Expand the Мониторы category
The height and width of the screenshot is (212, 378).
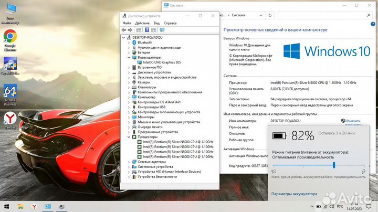[x=129, y=117]
